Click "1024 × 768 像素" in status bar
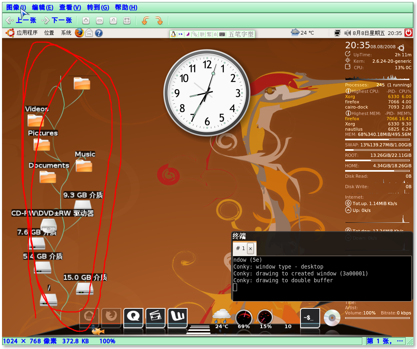 [x=30, y=341]
